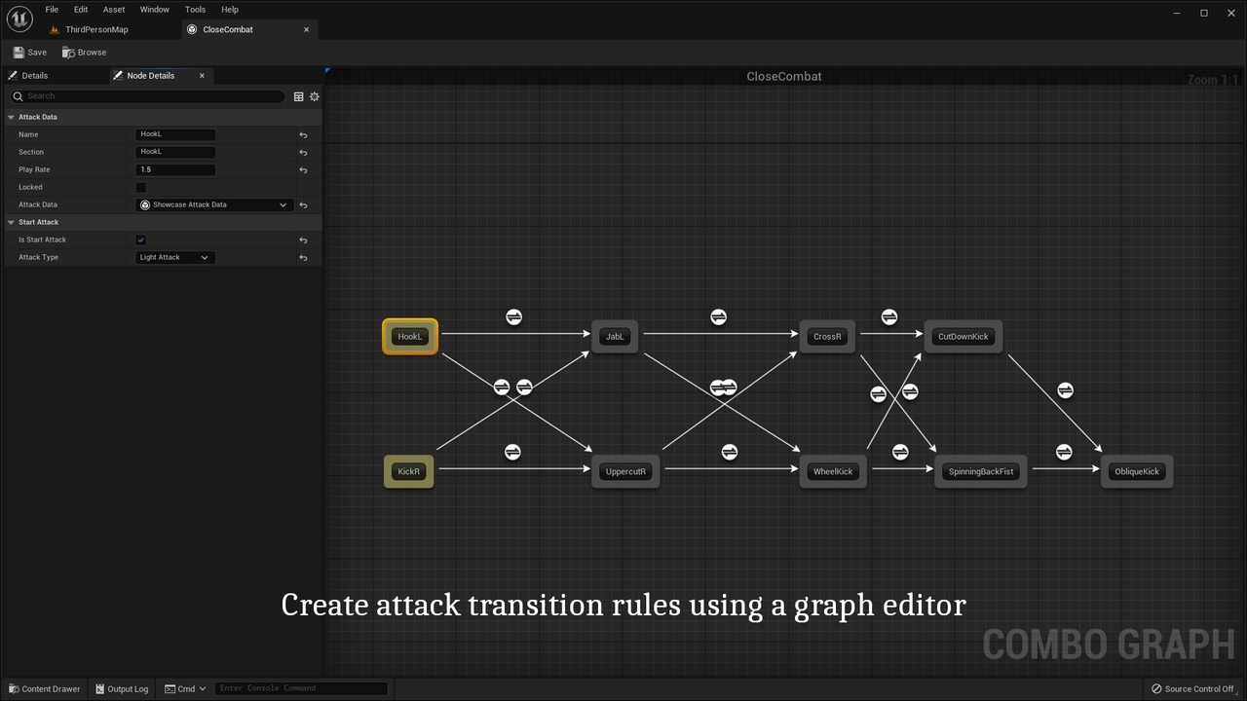This screenshot has width=1247, height=701.
Task: Minimize the Unreal Editor window
Action: coord(1177,13)
